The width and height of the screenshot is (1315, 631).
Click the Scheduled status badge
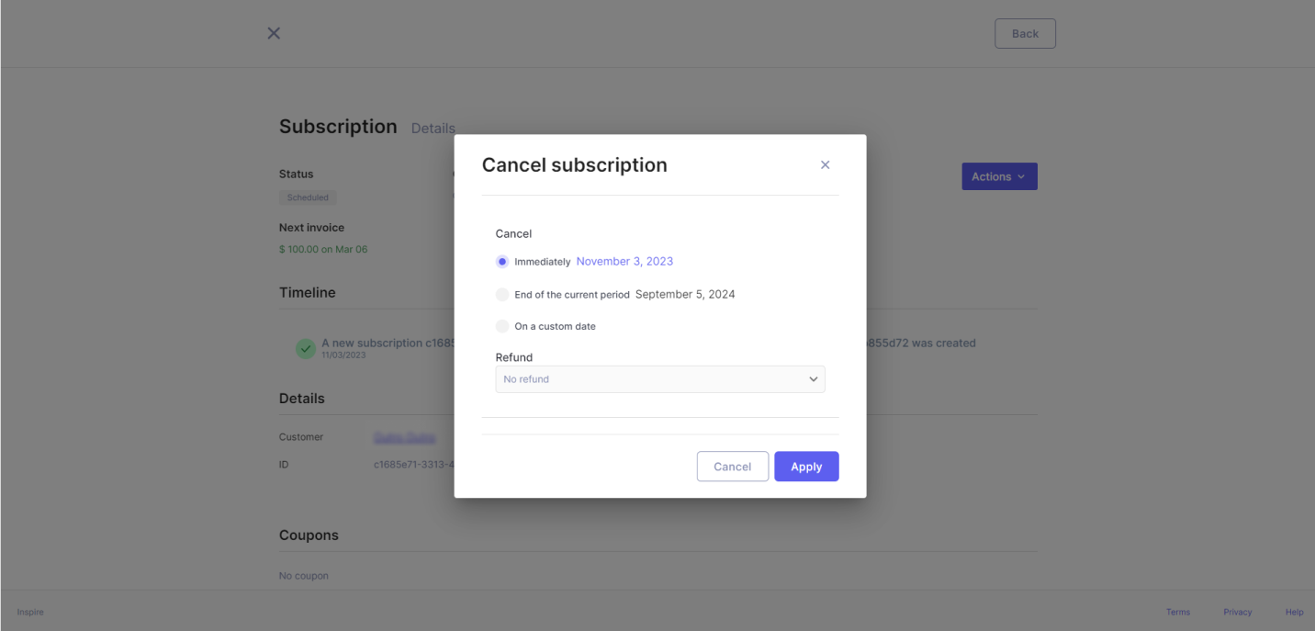308,197
